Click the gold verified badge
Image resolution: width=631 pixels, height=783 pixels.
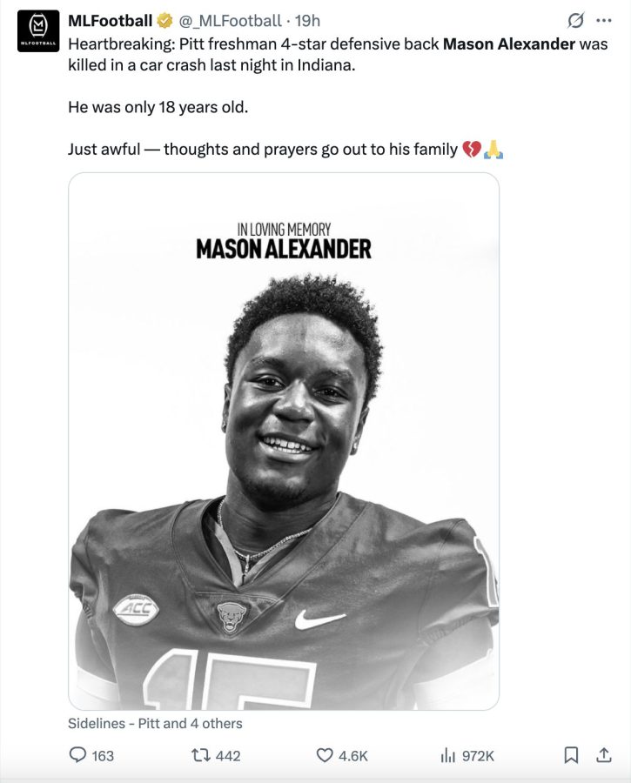[164, 20]
